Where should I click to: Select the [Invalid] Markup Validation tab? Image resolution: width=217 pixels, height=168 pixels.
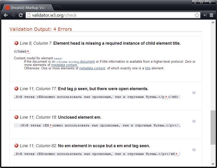[x=27, y=8]
